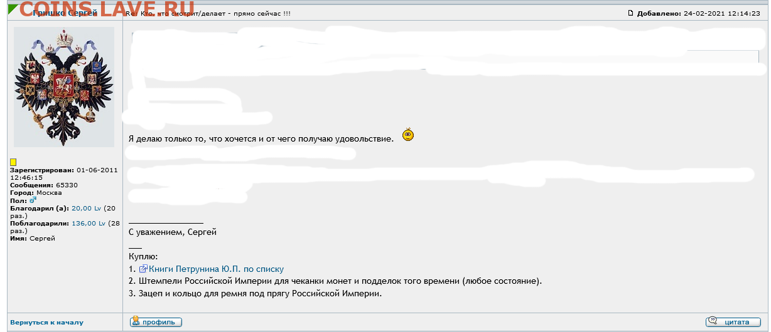Screen dimensions: 771x332
Task: Click the blue male gender icon
Action: coord(33,200)
